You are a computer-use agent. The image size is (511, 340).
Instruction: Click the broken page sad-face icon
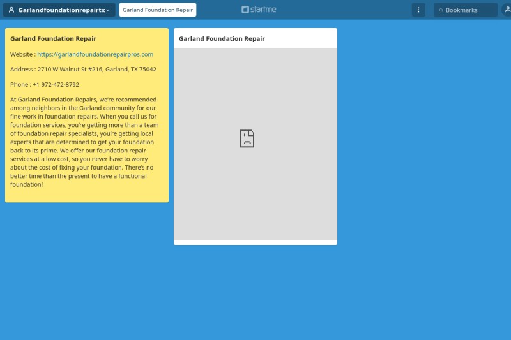247,138
